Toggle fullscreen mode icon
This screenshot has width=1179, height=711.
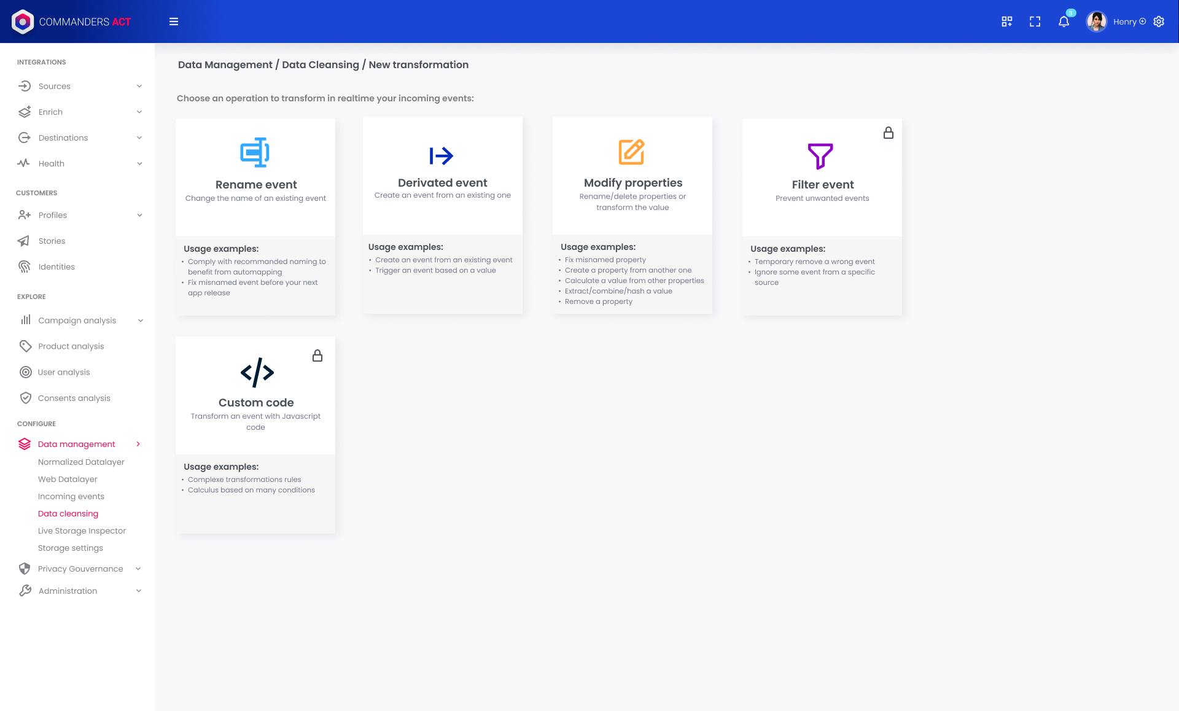coord(1035,21)
